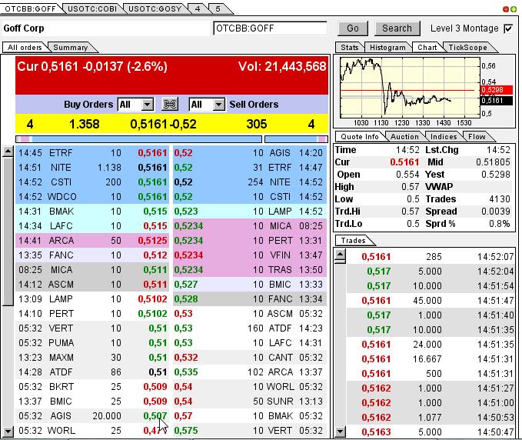Click the Spread value 0.0039

(x=496, y=212)
